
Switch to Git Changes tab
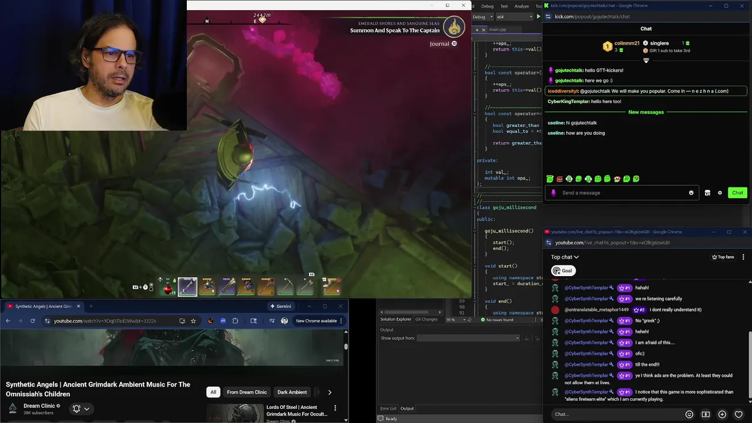click(427, 319)
